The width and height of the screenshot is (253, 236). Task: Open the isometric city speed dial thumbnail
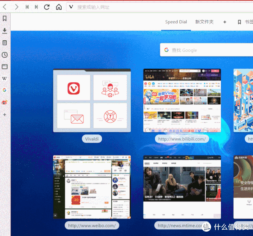pos(244,100)
